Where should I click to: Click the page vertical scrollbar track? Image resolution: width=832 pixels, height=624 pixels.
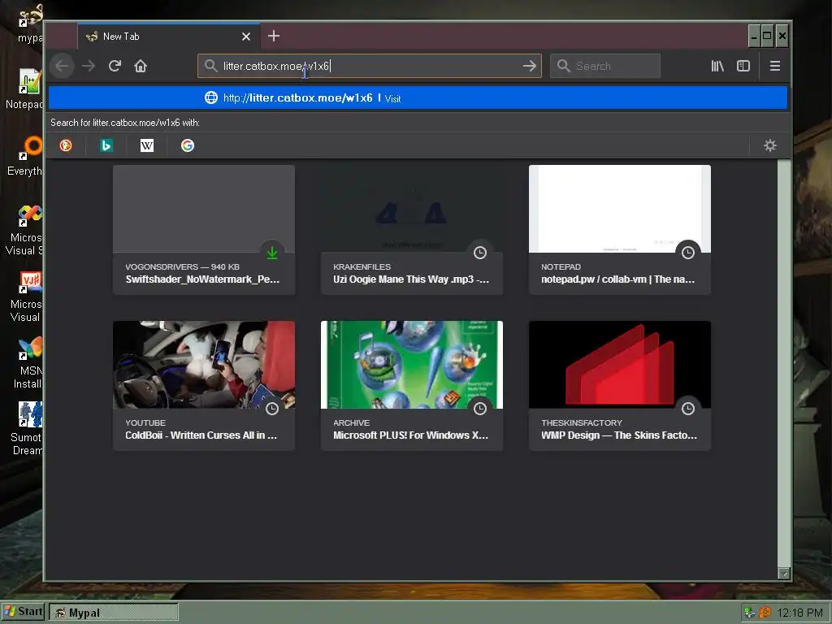coord(784,363)
